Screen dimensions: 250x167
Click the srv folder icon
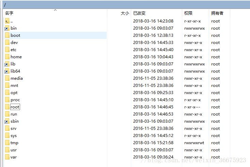pyautogui.click(x=7, y=128)
